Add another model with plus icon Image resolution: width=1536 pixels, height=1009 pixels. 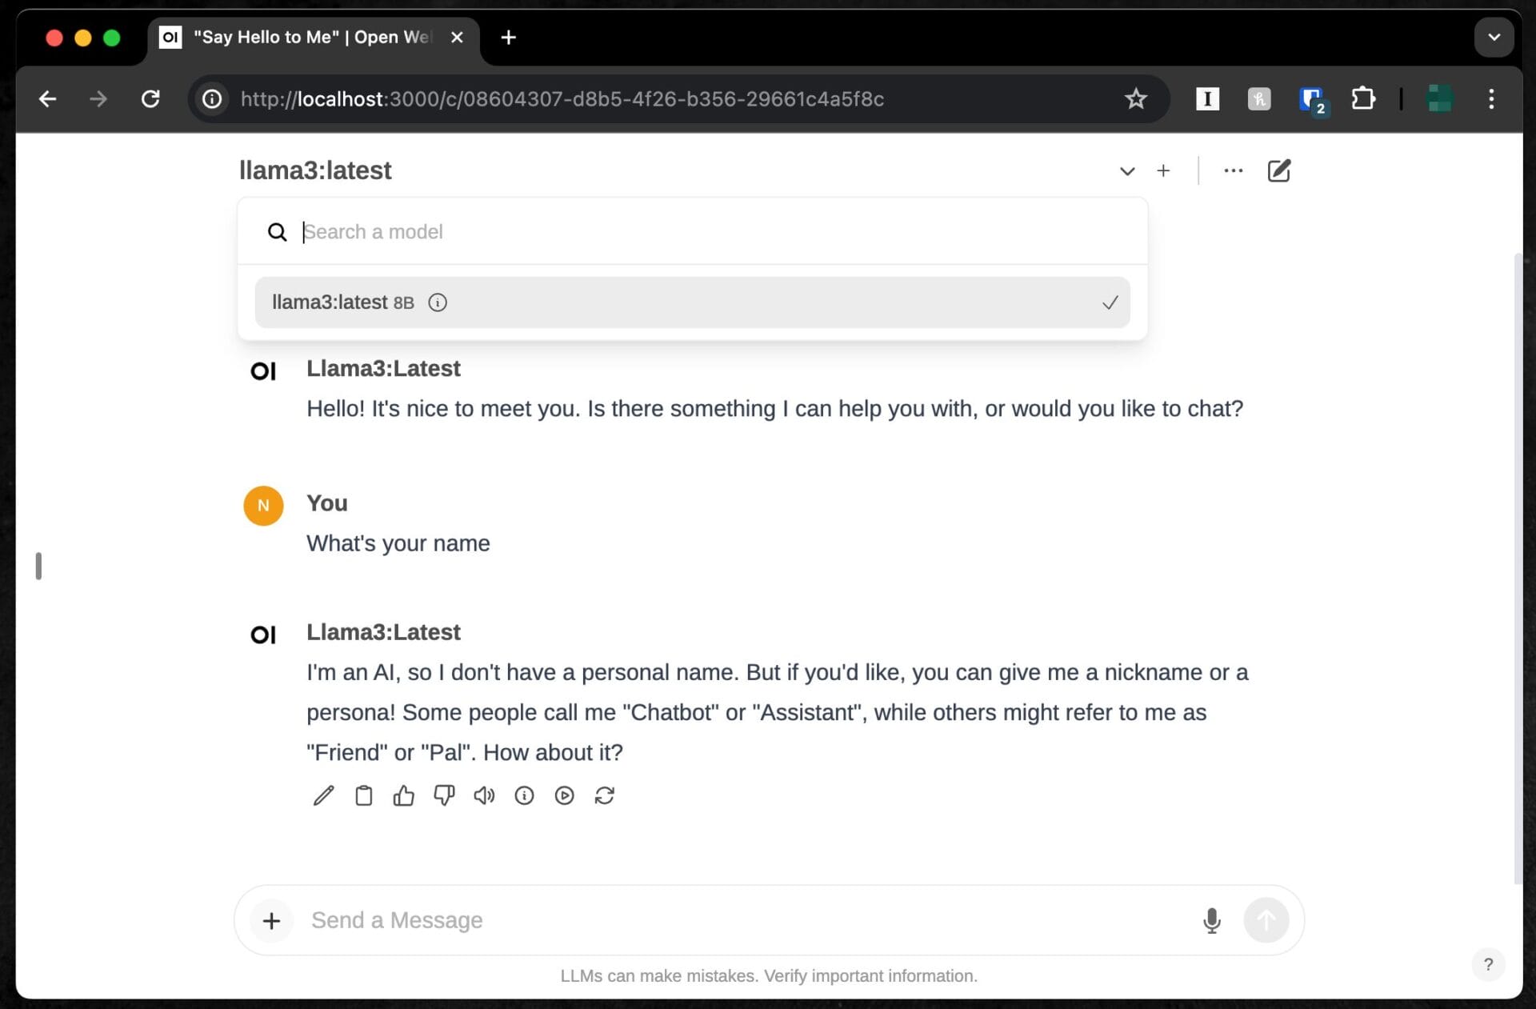(x=1163, y=170)
